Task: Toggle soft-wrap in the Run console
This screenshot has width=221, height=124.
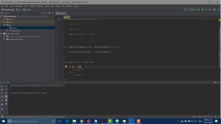Action: point(6,93)
